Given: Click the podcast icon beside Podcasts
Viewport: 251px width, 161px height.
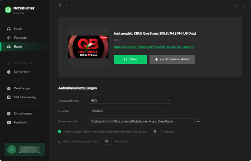Looking at the screenshot, I should point(9,38).
